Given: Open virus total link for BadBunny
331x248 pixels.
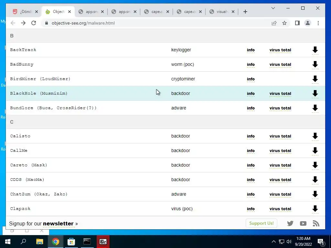Looking at the screenshot, I should click(280, 65).
